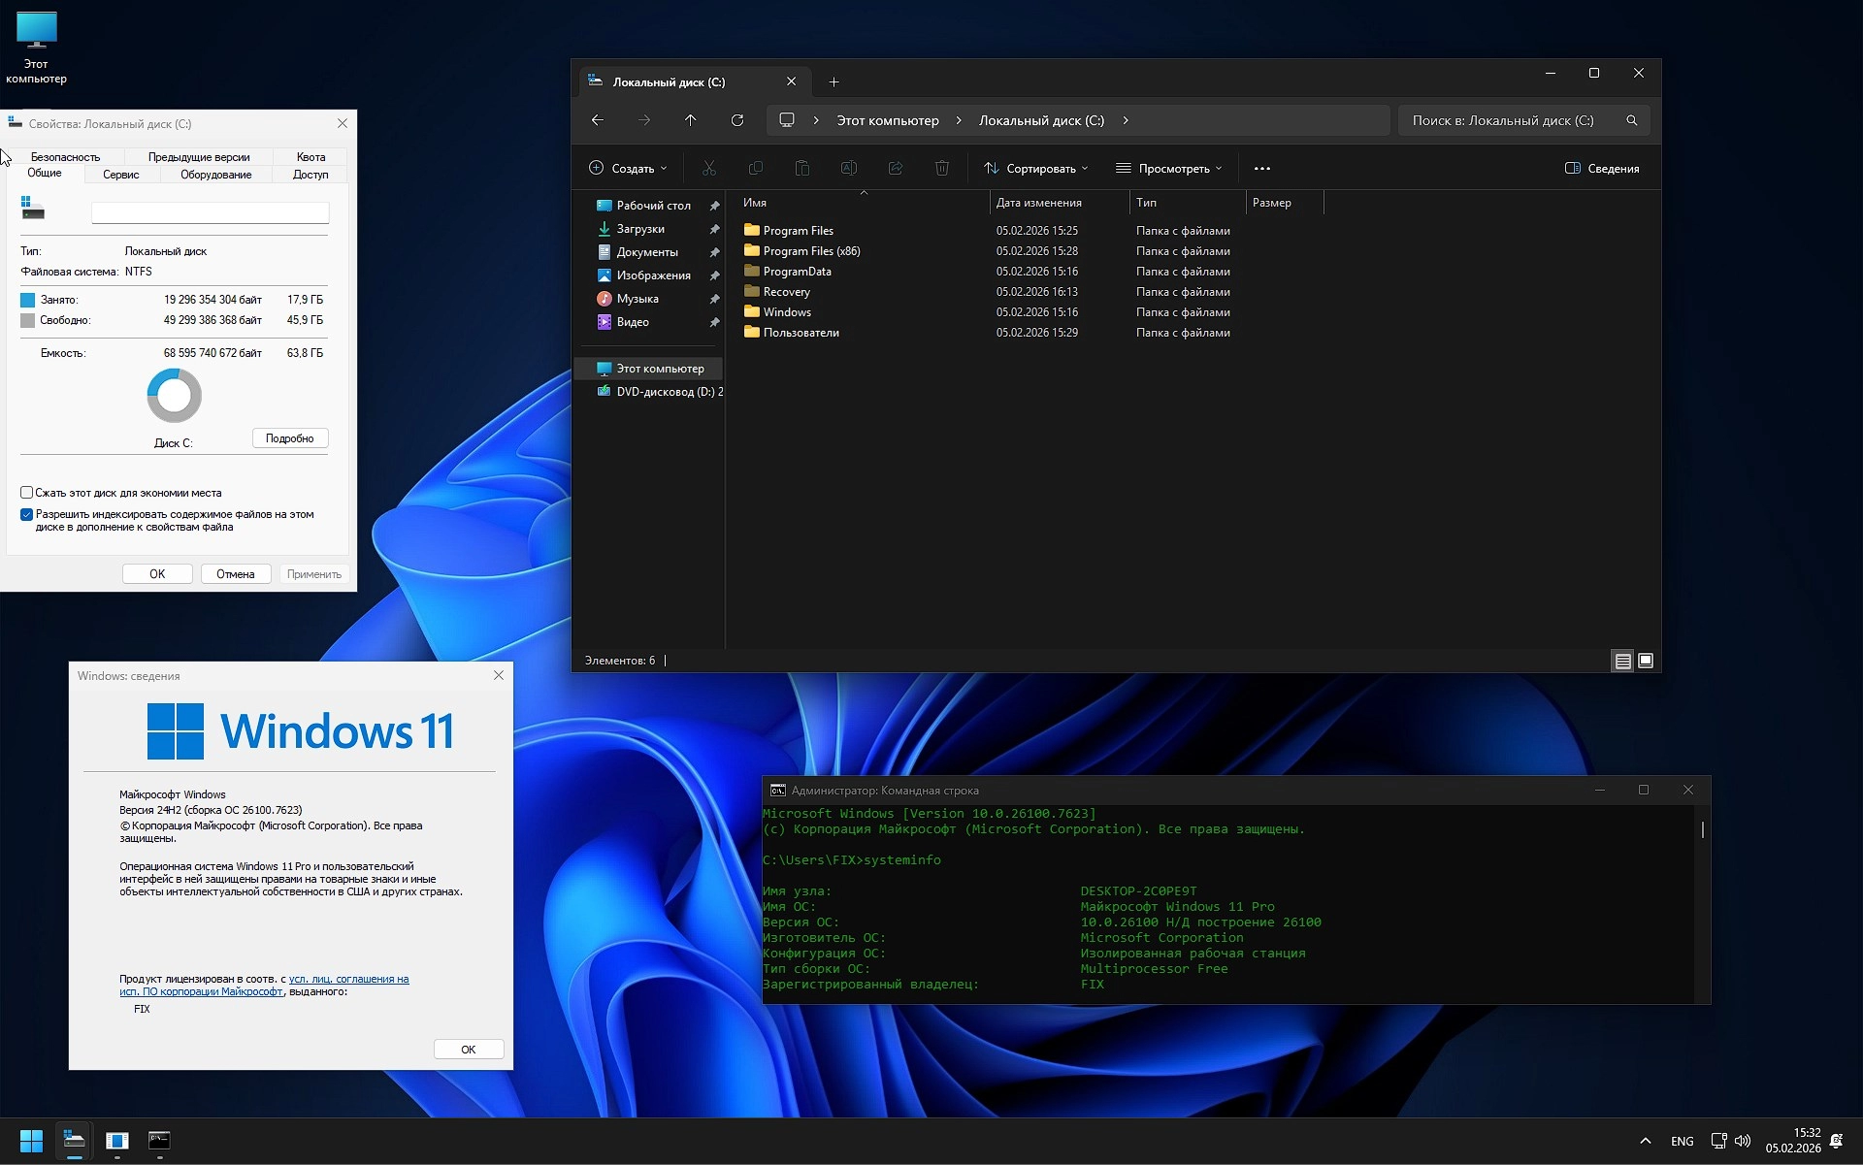Click the Refresh icon in Explorer
Viewport: 1863px width, 1165px height.
[x=737, y=120]
